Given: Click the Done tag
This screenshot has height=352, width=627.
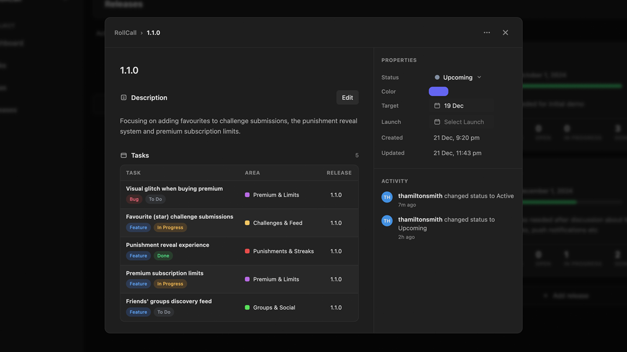Looking at the screenshot, I should click(163, 256).
